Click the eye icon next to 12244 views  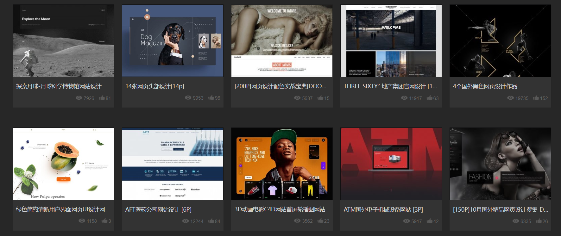coord(186,221)
